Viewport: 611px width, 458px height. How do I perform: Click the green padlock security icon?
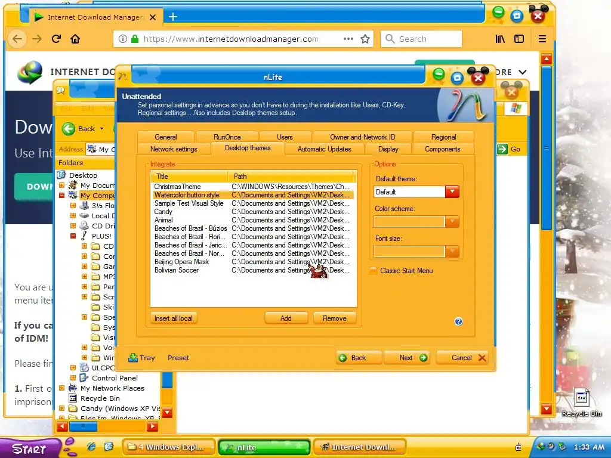click(134, 39)
